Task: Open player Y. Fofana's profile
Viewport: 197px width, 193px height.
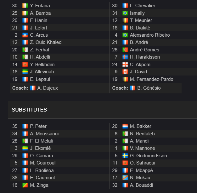Action: click(40, 6)
